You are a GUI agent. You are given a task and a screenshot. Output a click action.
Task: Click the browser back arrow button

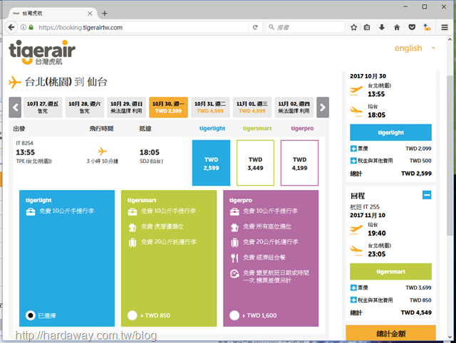(11, 27)
